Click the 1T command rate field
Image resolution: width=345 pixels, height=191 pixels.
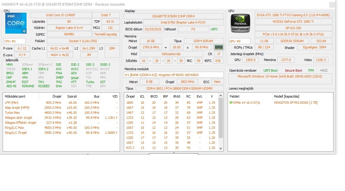pyautogui.click(x=219, y=54)
